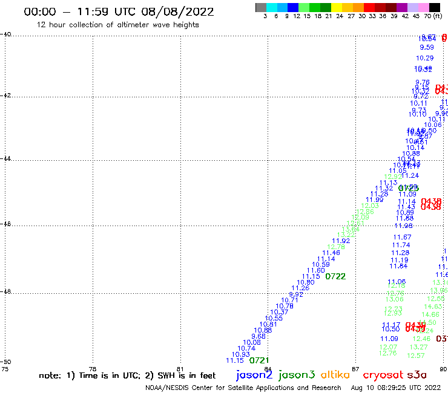The image size is (448, 393).
Task: Click the s3a legend label
Action: click(417, 375)
